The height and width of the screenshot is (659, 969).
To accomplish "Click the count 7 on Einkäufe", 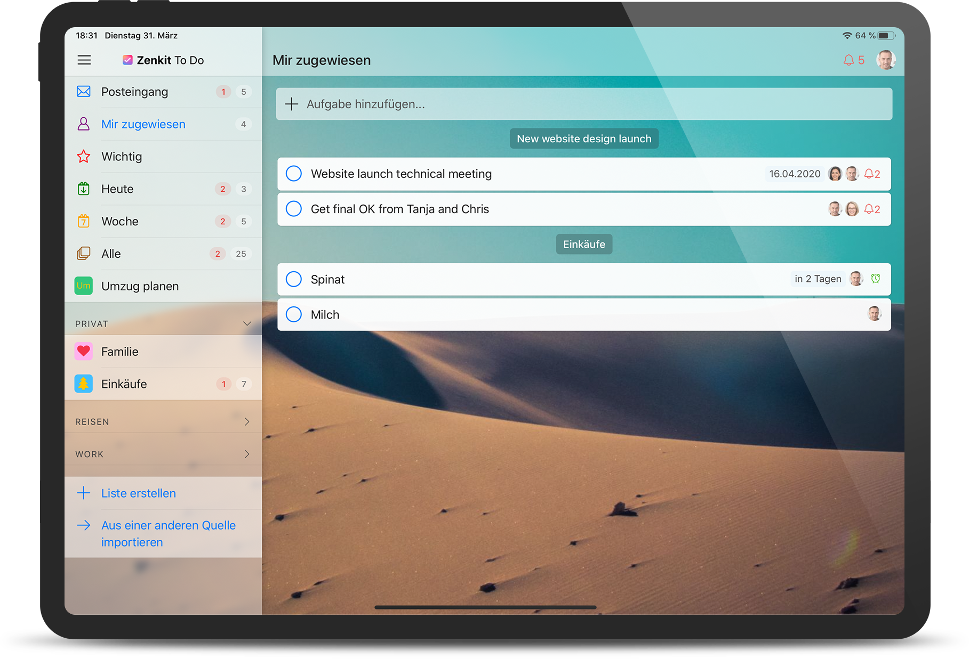I will pyautogui.click(x=244, y=384).
